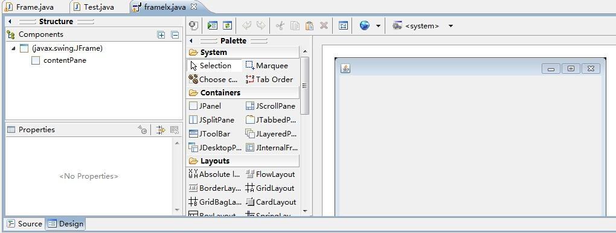
Task: Pick JScrollPane from the palette
Action: tap(271, 106)
